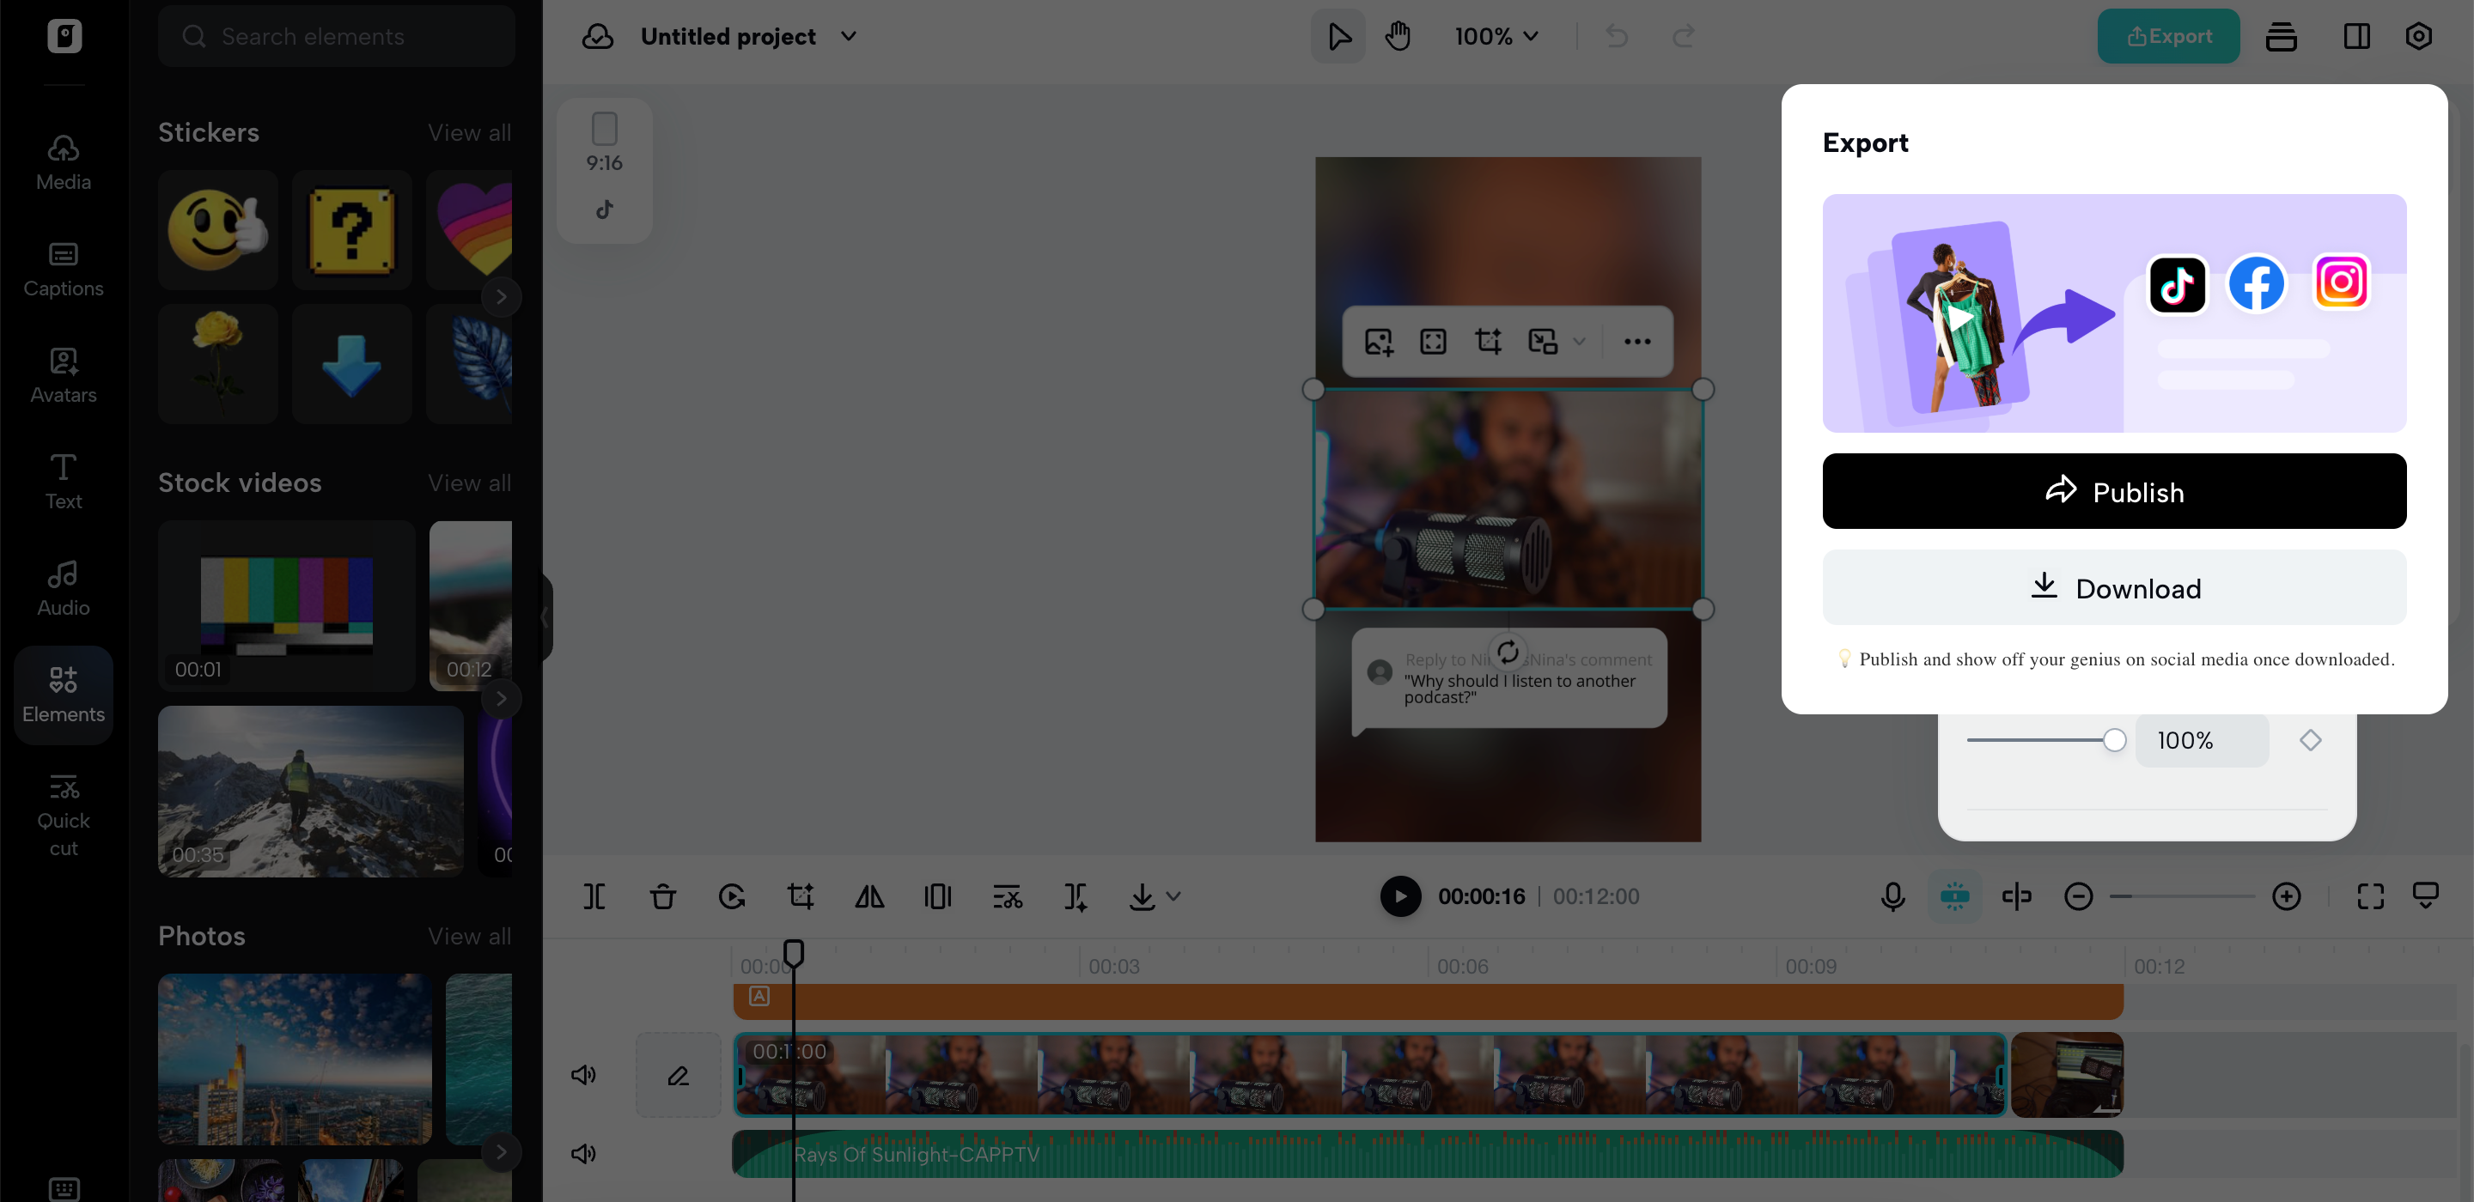Zoom out the timeline with minus
The width and height of the screenshot is (2474, 1202).
pyautogui.click(x=2078, y=896)
